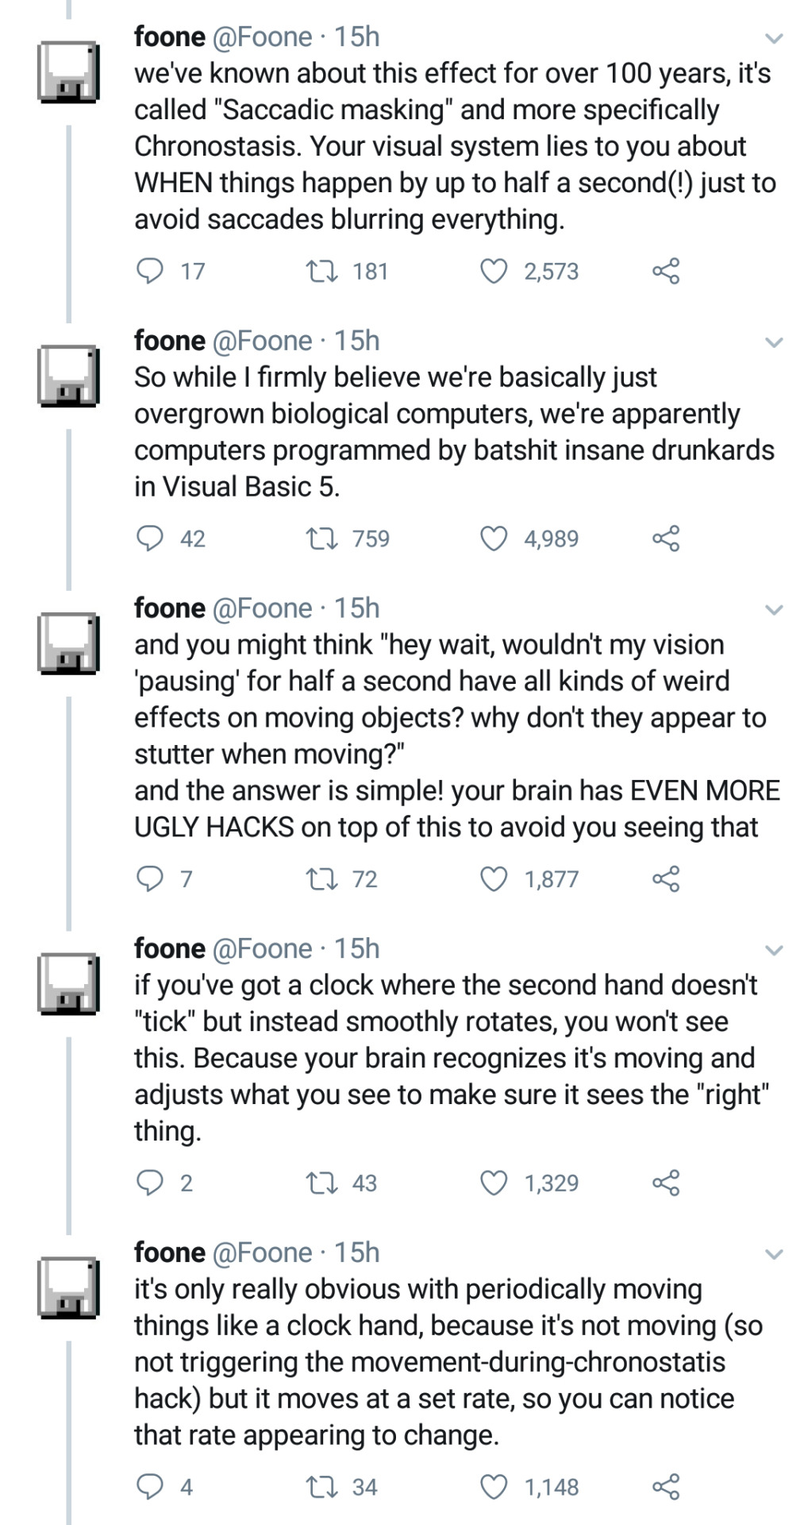Expand options for the Visual Basic 5 tweet
Viewport: 804px width, 1525px height.
tap(774, 342)
